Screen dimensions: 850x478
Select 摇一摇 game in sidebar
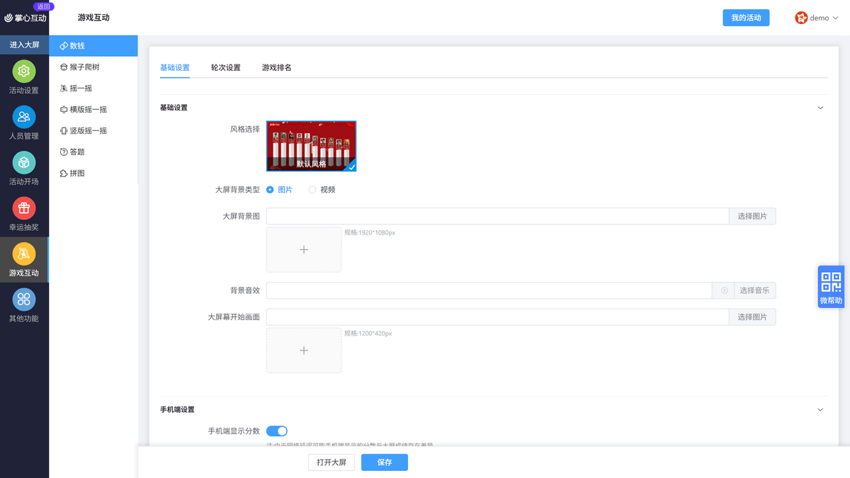pyautogui.click(x=93, y=89)
